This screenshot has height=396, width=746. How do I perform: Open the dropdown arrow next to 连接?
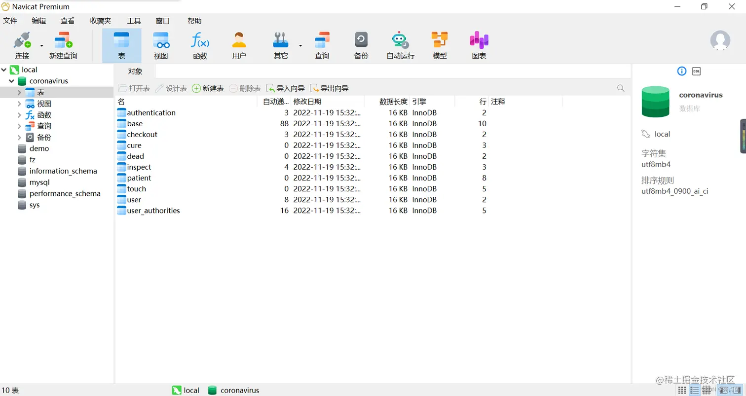[41, 46]
